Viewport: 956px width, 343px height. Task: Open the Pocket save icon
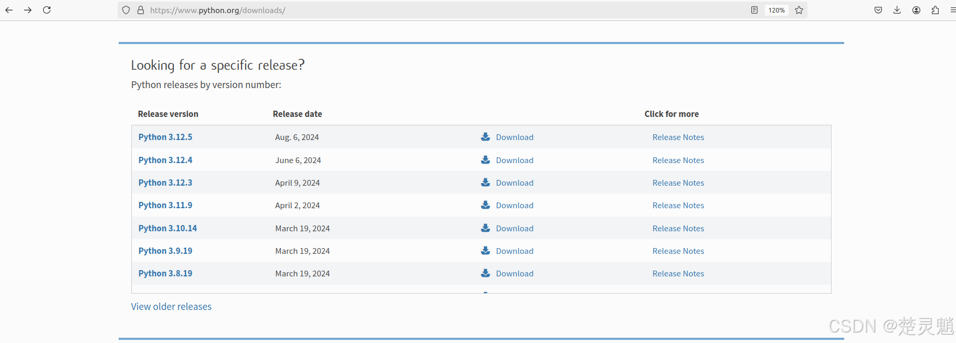pyautogui.click(x=878, y=10)
